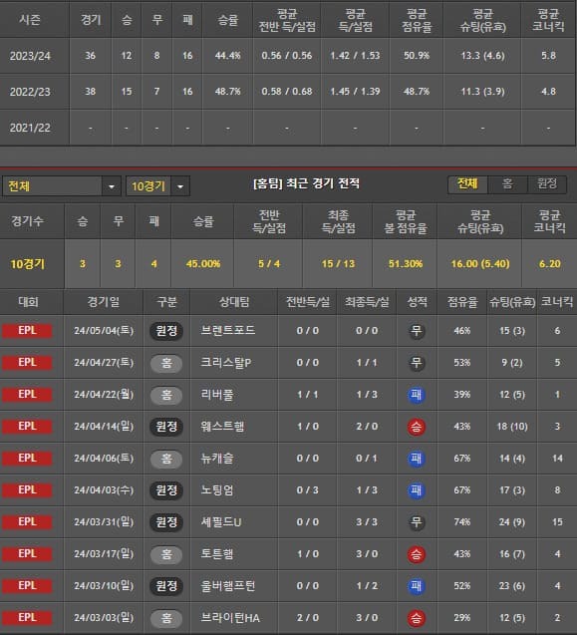Click EPL badge for 24/03/10 match
This screenshot has height=635, width=577.
point(27,585)
